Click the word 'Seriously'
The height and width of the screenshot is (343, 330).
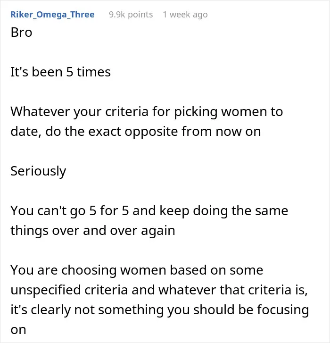click(x=38, y=171)
